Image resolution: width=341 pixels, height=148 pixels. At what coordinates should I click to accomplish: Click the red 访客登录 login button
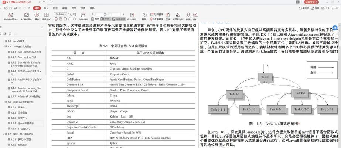(x=311, y=2)
